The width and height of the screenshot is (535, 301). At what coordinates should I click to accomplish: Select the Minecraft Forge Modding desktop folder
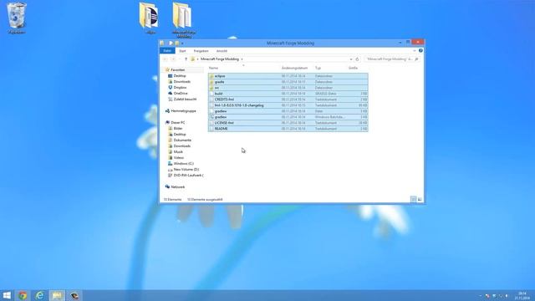(183, 19)
